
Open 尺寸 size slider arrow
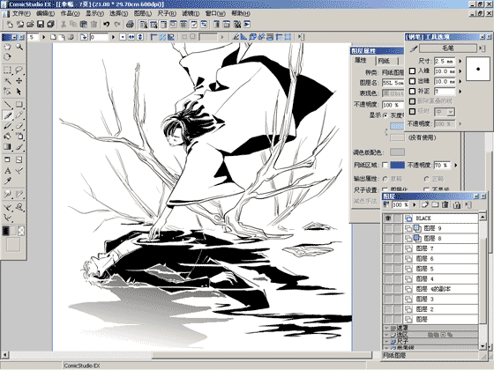(460, 61)
